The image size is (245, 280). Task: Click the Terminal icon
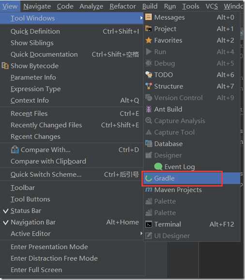(149, 224)
